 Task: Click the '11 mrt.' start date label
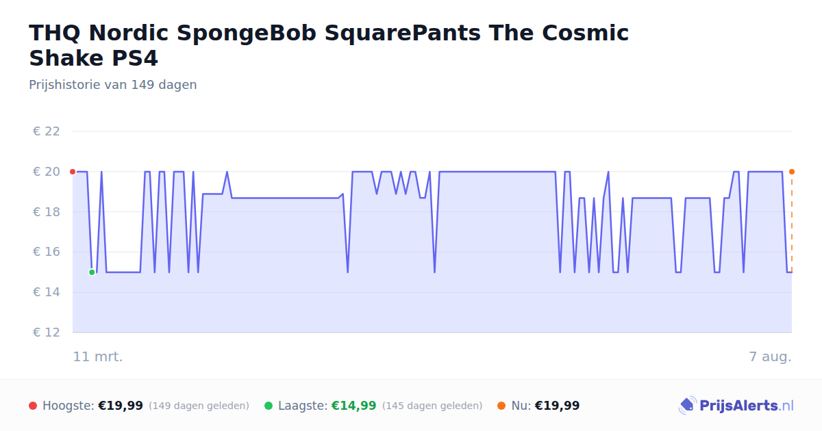coord(98,356)
